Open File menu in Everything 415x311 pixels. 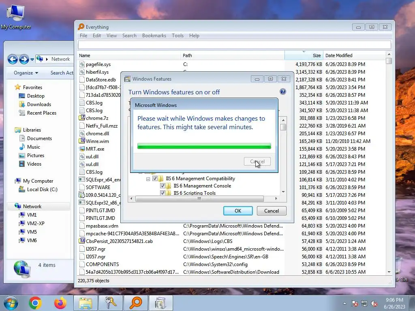tap(83, 36)
